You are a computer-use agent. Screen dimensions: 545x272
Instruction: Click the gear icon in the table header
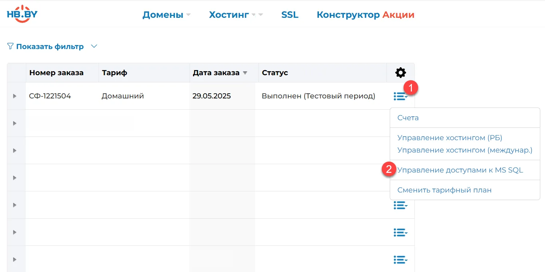[x=400, y=73]
